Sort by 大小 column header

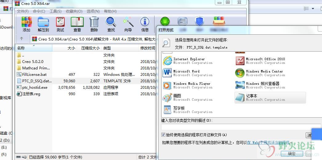coord(64,48)
